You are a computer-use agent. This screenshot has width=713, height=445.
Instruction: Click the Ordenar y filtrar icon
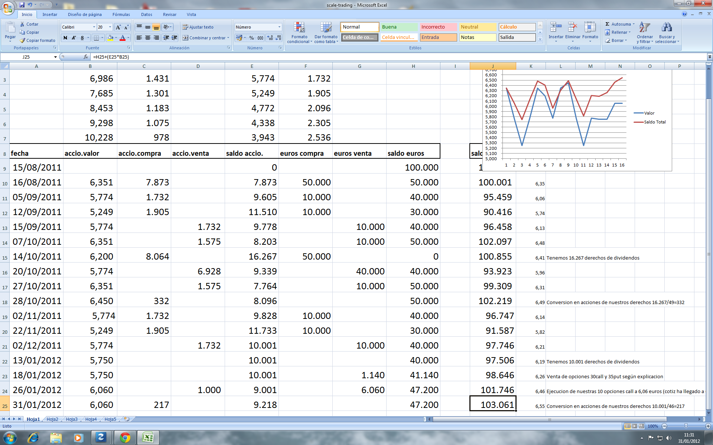645,27
